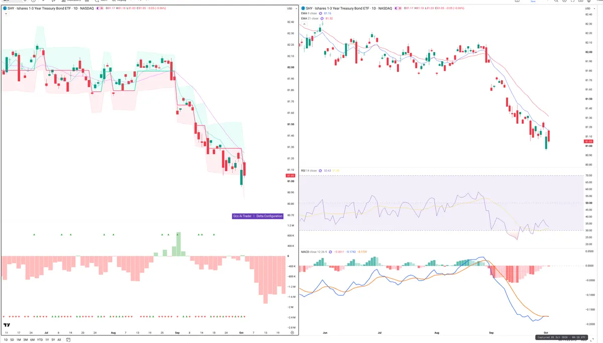Select the EMA 21 close indicator label

pyautogui.click(x=310, y=19)
